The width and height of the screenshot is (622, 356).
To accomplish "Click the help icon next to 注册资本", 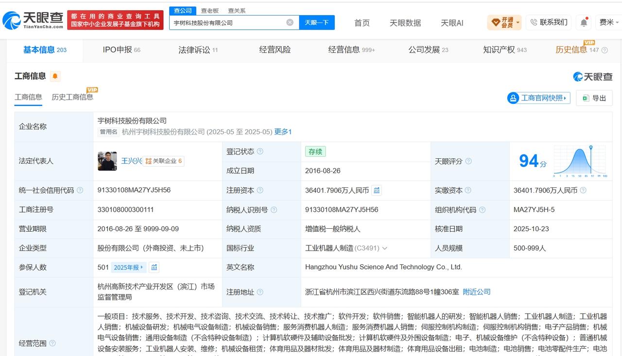I will 260,190.
